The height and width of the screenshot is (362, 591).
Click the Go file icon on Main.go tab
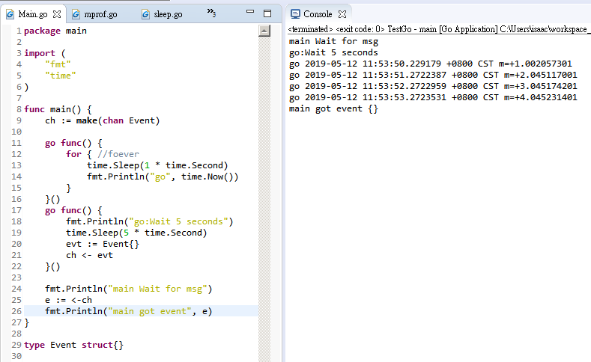(10, 14)
